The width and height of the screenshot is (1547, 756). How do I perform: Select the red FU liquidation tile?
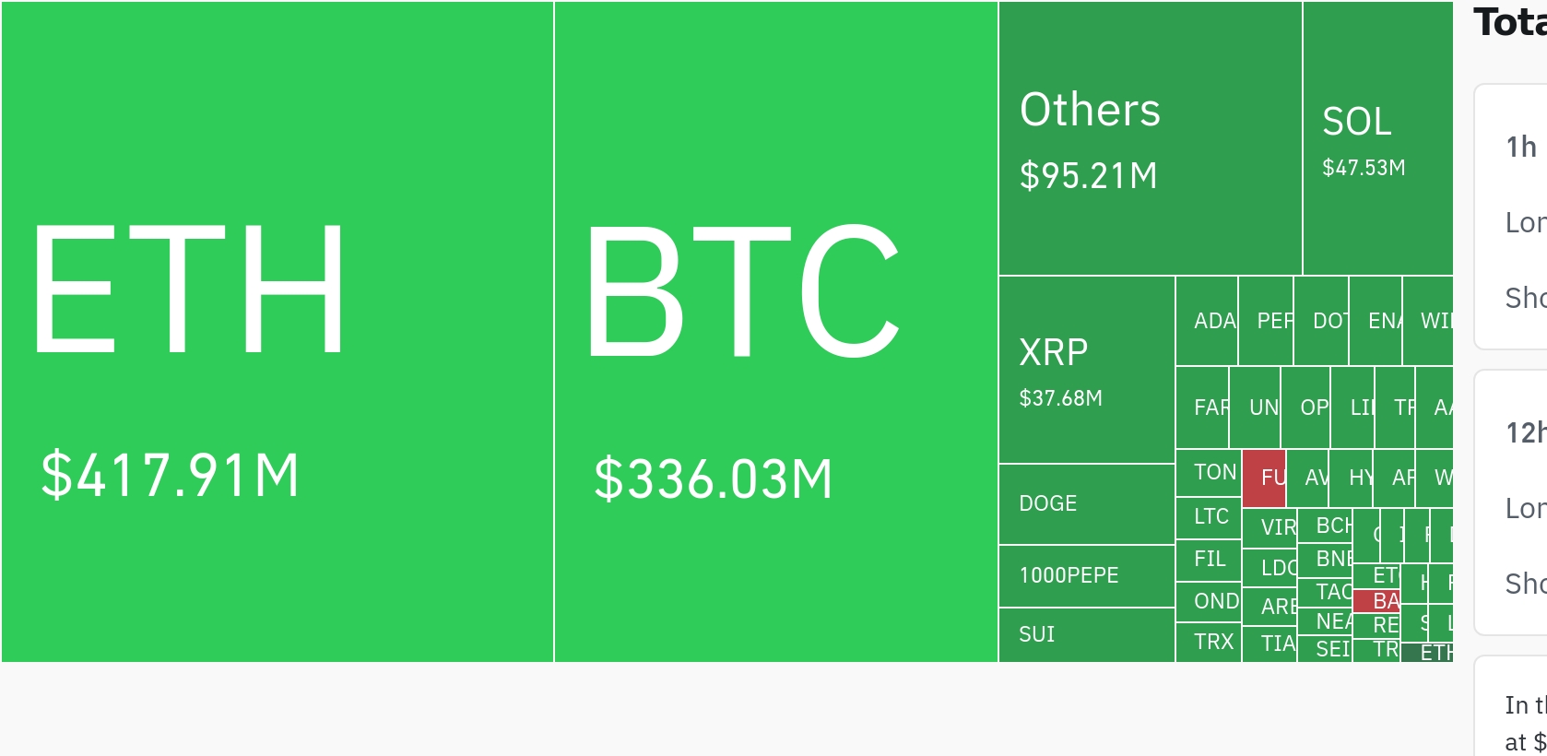click(x=1264, y=478)
